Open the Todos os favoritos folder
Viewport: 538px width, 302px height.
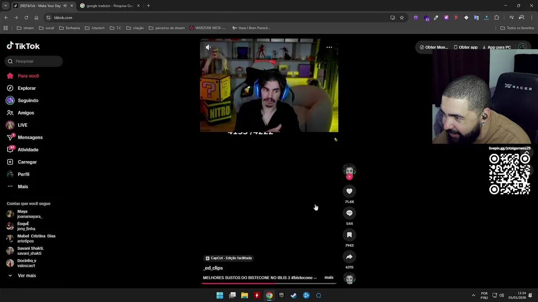pos(517,28)
